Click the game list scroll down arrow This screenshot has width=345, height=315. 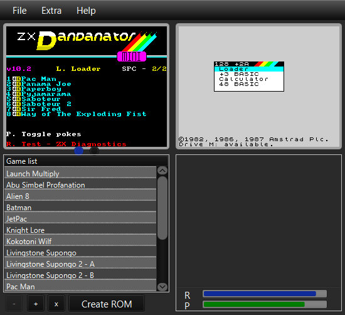pos(162,287)
